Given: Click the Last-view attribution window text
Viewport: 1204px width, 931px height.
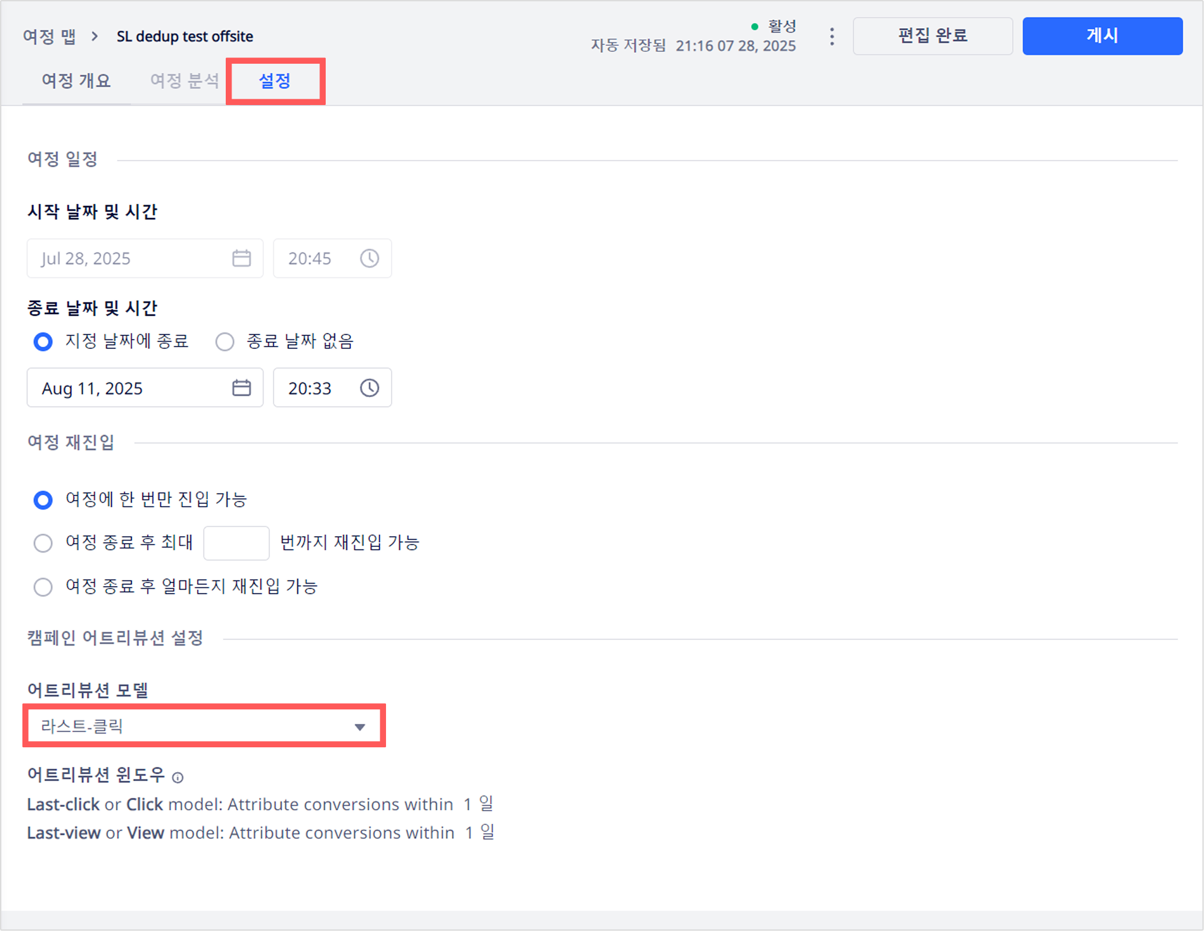Looking at the screenshot, I should [261, 832].
